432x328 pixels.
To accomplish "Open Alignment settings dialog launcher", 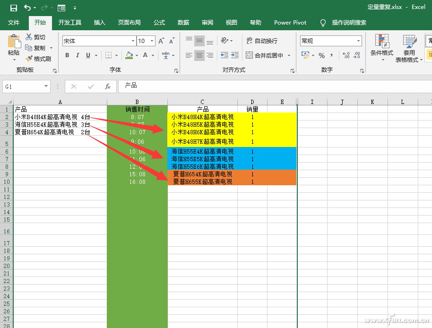I will tap(292, 71).
